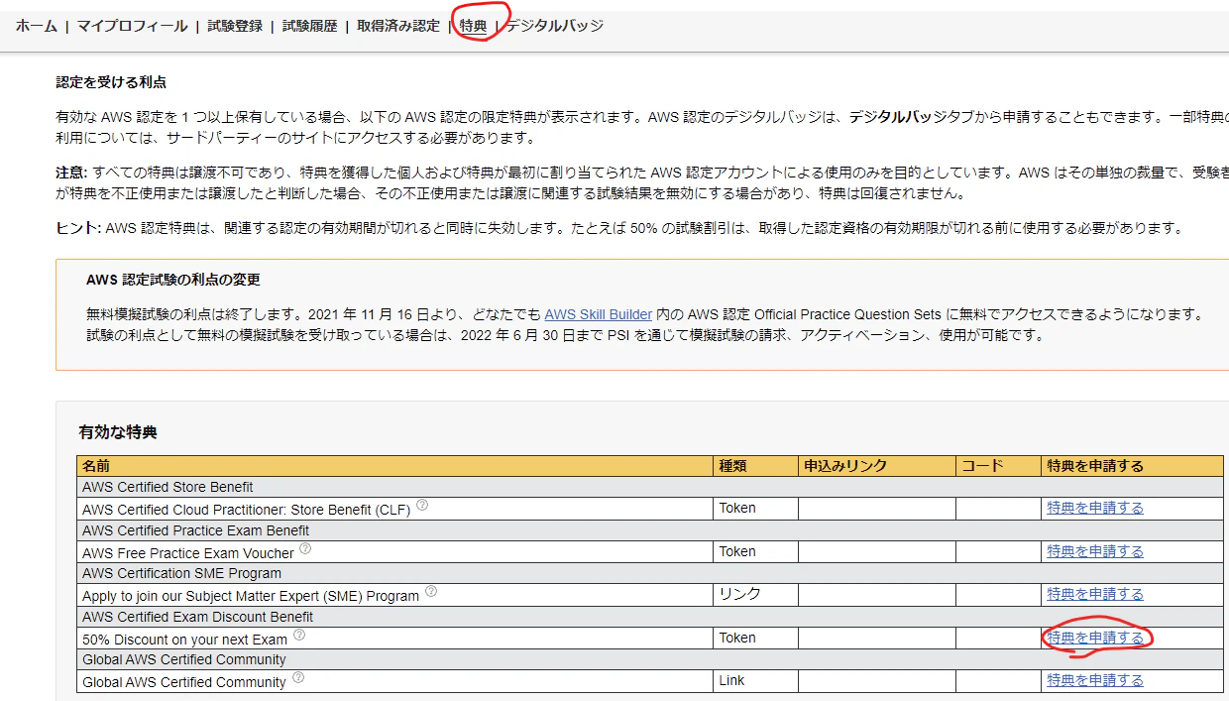Viewport: 1229px width, 701px height.
Task: Click the 名前 column header
Action: [395, 466]
